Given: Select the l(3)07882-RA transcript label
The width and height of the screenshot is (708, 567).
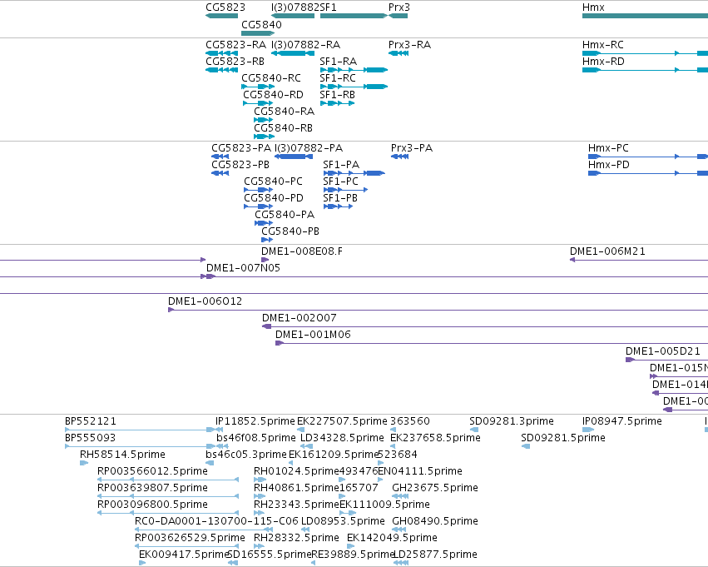Looking at the screenshot, I should click(x=305, y=45).
